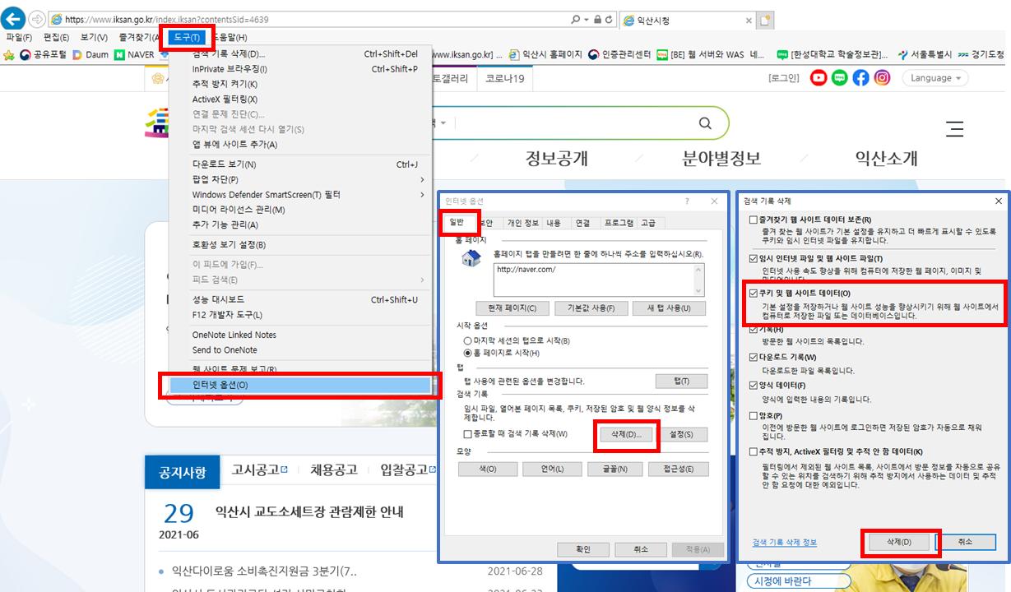Screen dimensions: 1011x592
Task: Open the Language dropdown on Iksan site
Action: (x=935, y=78)
